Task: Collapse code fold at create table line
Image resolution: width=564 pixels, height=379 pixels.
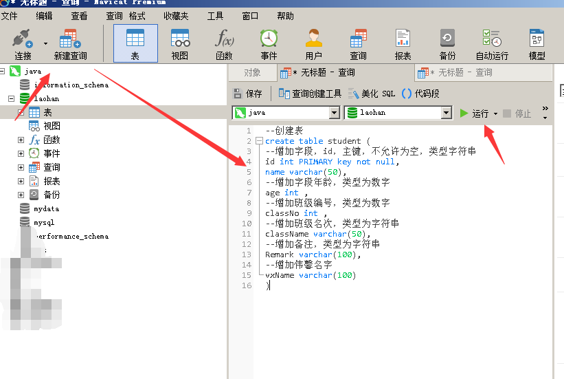Action: [x=259, y=141]
